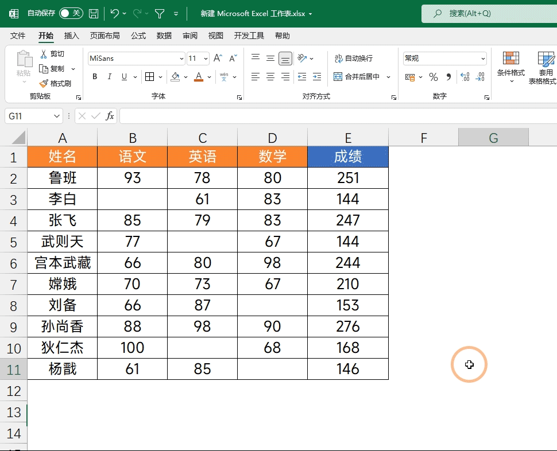Click the Save icon in the title bar
This screenshot has height=451, width=557.
tap(94, 14)
